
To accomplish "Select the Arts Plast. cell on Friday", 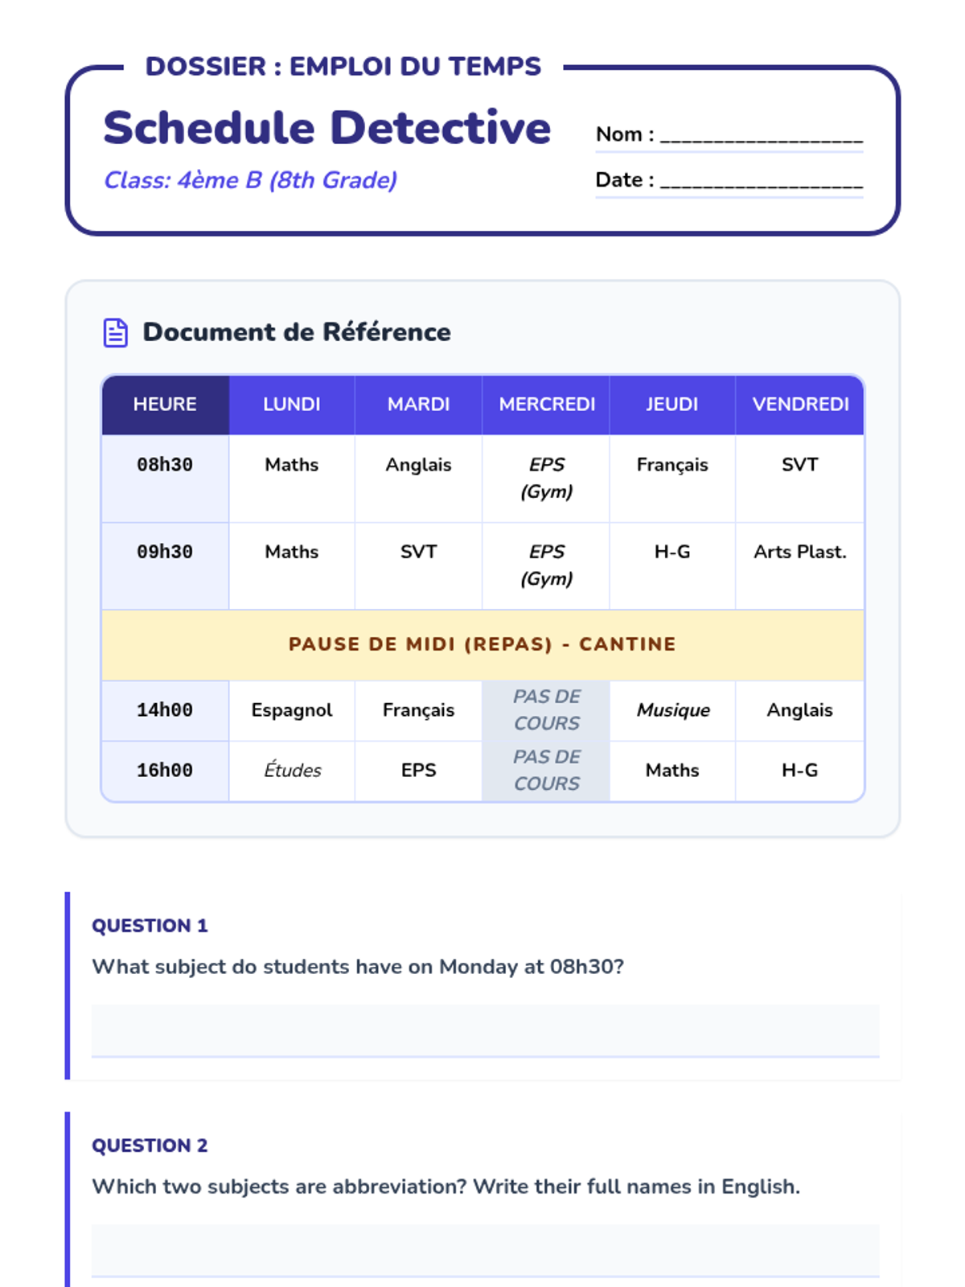I will click(800, 553).
